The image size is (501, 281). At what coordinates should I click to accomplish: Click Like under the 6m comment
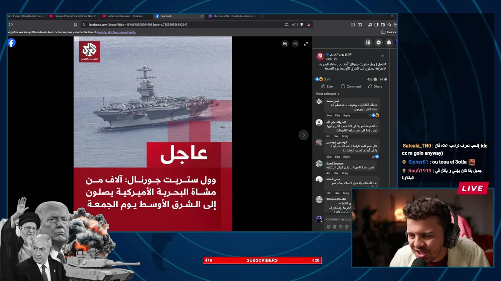coord(336,136)
